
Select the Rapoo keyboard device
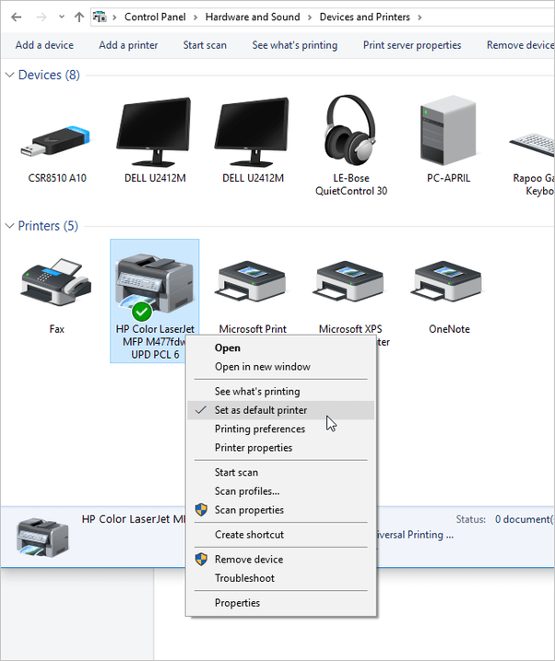[x=533, y=145]
